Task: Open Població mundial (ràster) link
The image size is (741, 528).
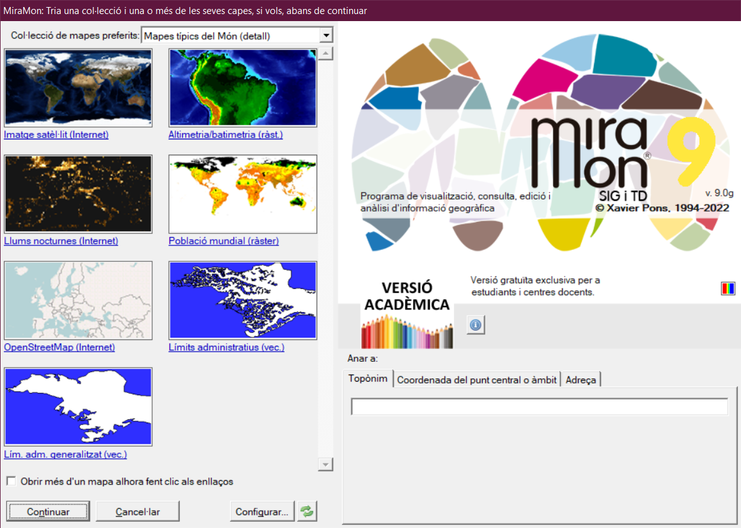Action: 224,241
